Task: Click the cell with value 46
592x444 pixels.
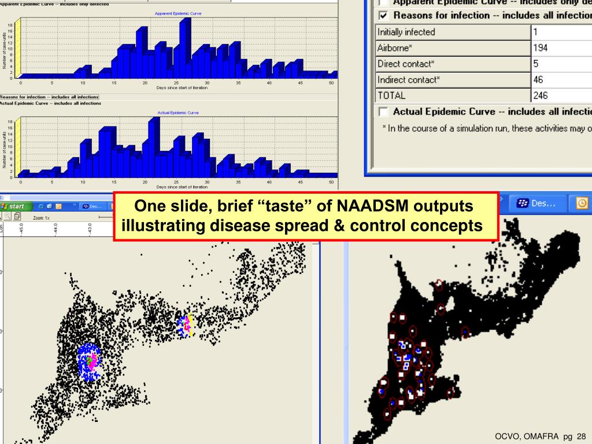Action: (x=562, y=80)
